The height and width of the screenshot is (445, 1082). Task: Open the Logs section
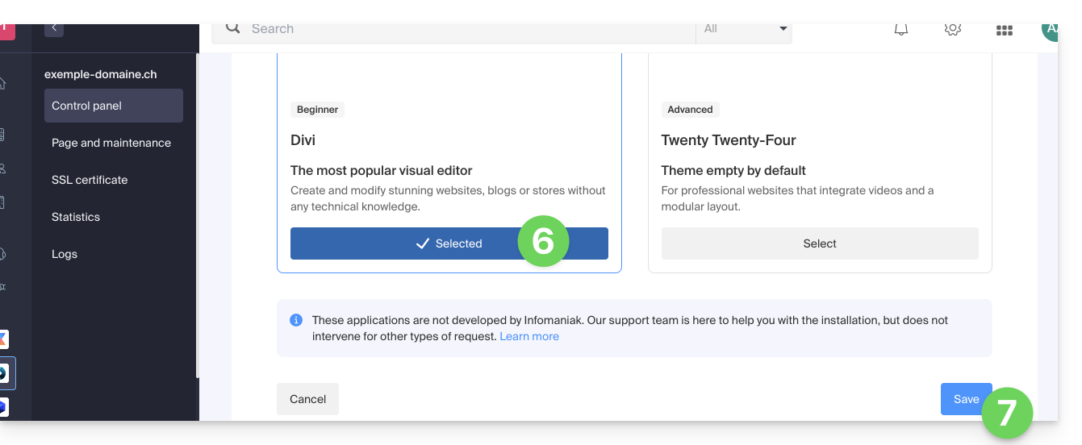tap(65, 254)
